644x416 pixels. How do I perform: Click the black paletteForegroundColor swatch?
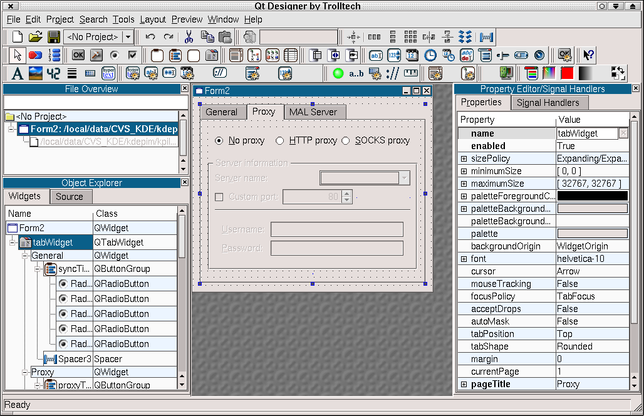[592, 196]
